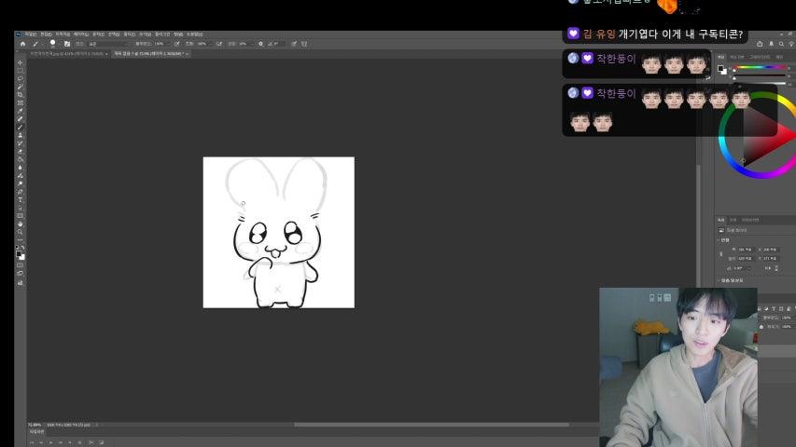Open the brush preset picker dropdown
Image resolution: width=796 pixels, height=447 pixels.
[x=54, y=44]
